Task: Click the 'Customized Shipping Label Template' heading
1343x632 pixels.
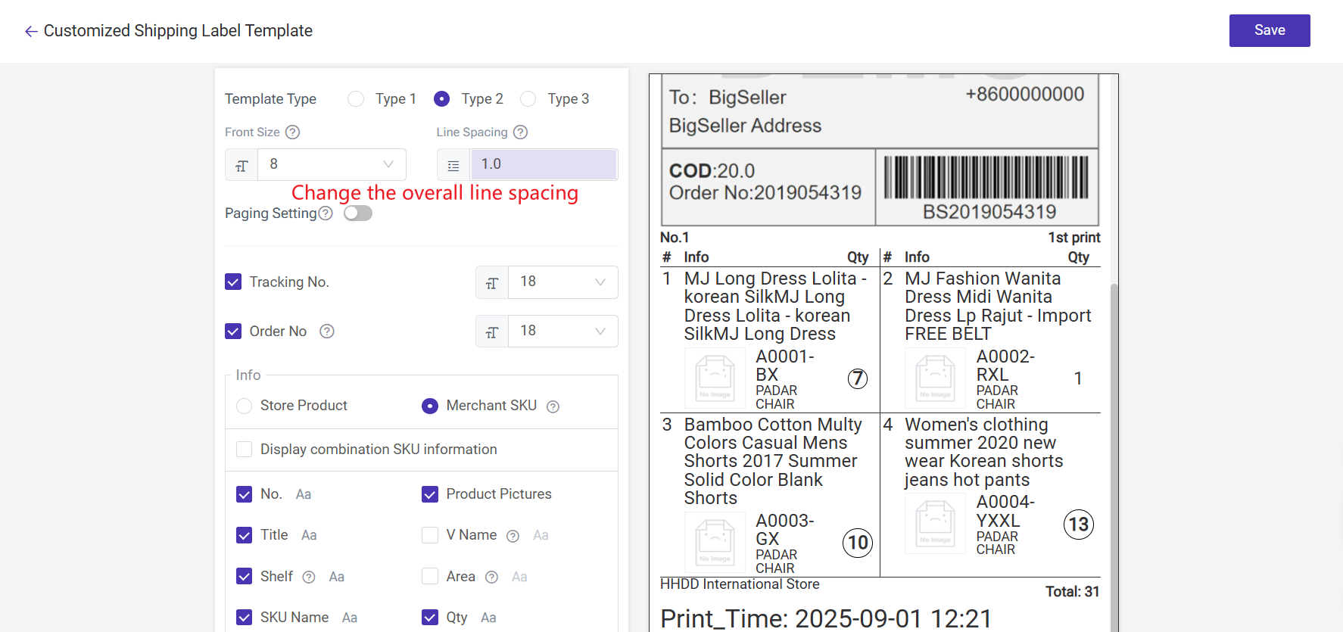Action: (178, 31)
